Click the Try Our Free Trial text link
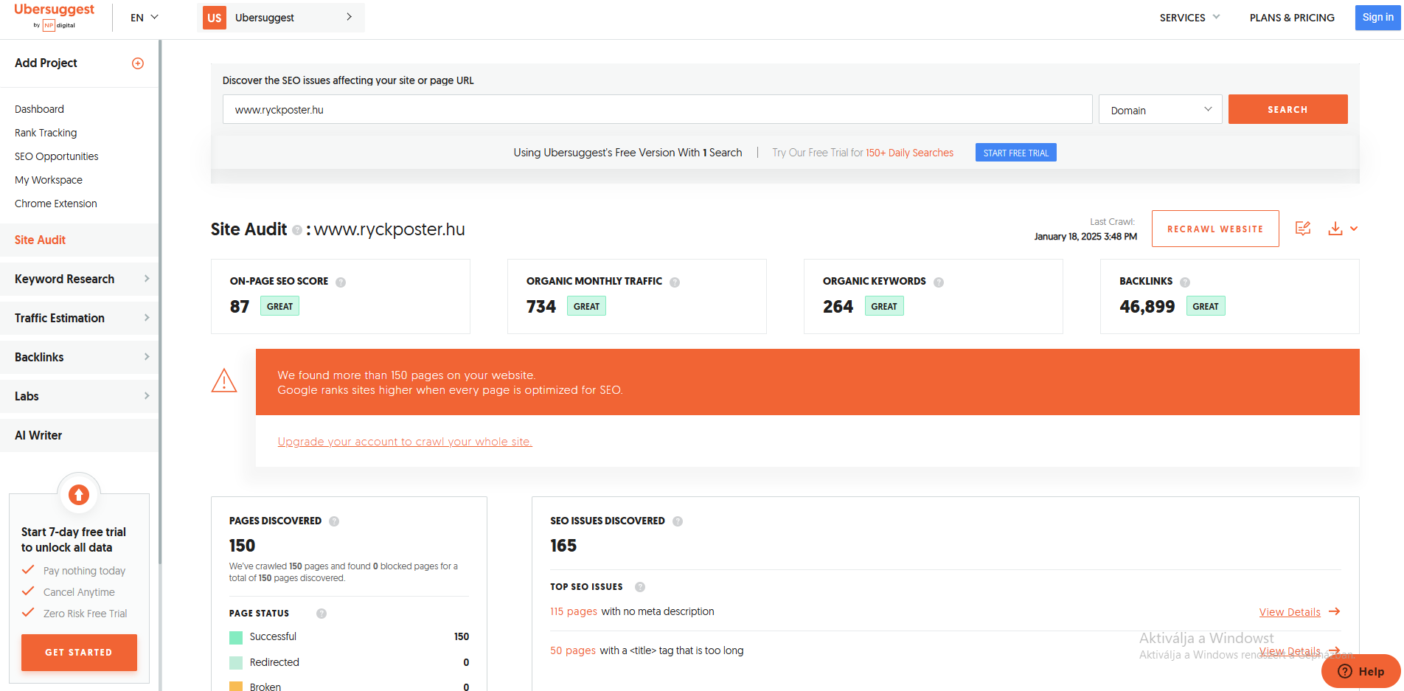 pos(863,153)
